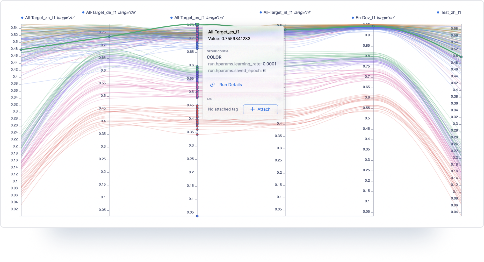
Task: Click the blue dot beside All-Target_nl_f1 label
Action: tap(261, 12)
